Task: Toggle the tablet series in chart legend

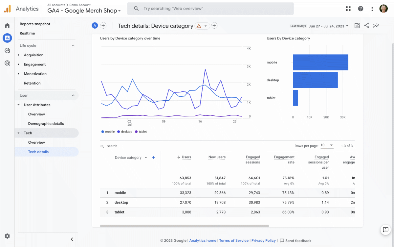Action: click(x=141, y=132)
